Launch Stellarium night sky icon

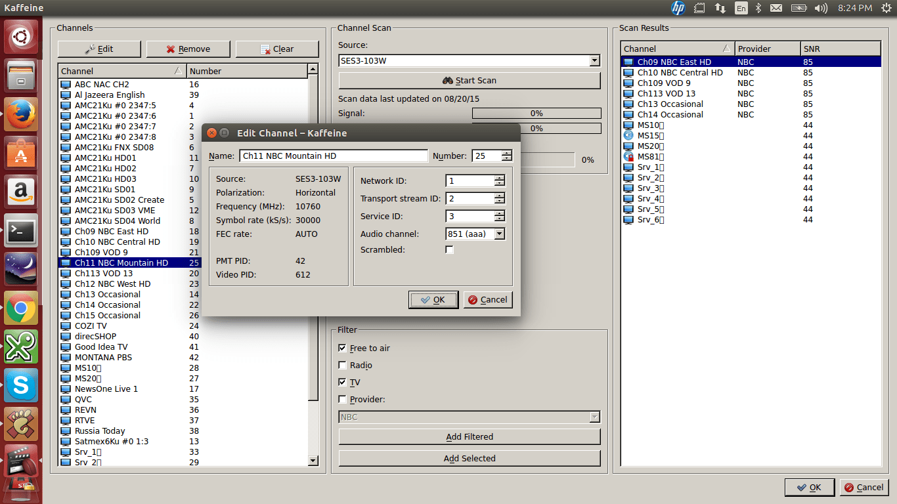coord(21,269)
